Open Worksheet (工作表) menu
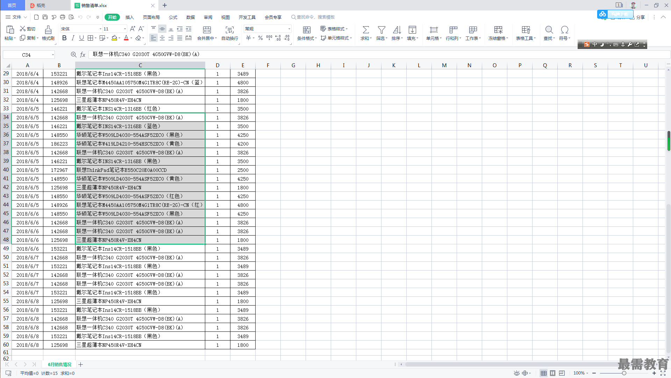 pyautogui.click(x=473, y=33)
